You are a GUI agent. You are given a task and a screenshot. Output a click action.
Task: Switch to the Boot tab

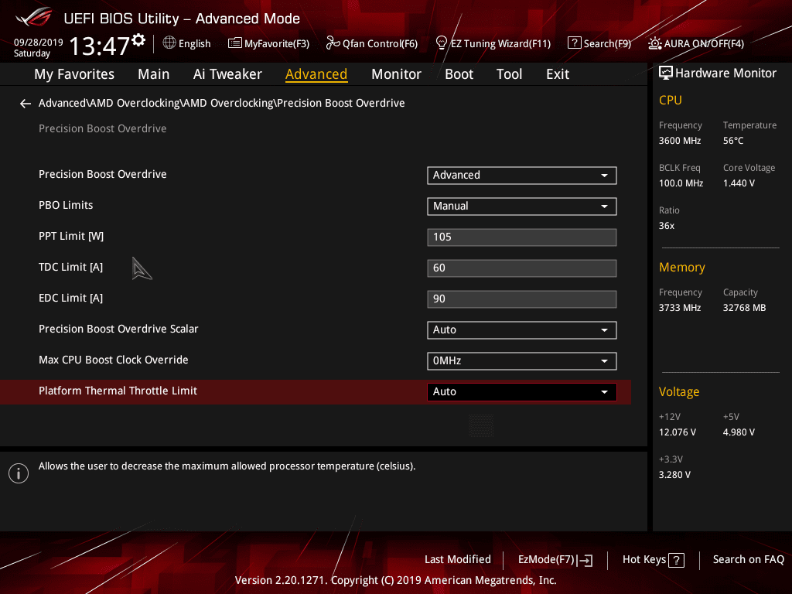[459, 74]
